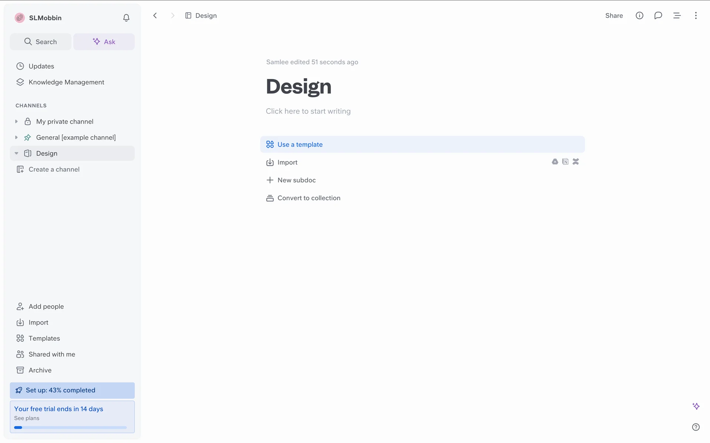710x443 pixels.
Task: Import from Confluence icon
Action: pos(575,162)
